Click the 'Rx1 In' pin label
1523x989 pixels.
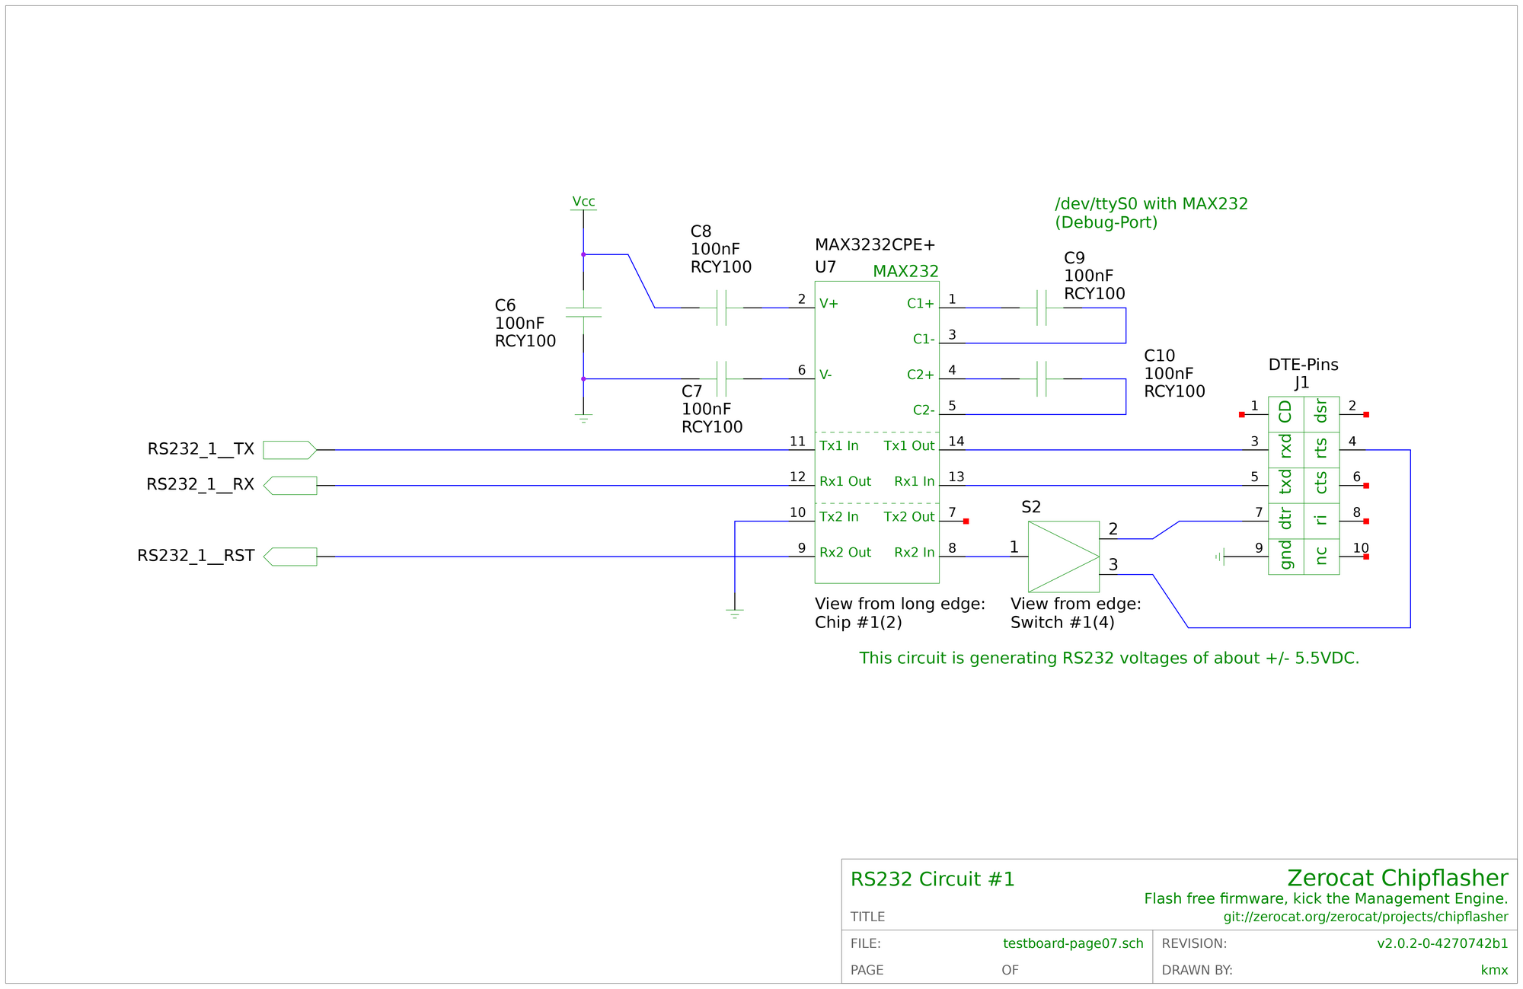(914, 482)
